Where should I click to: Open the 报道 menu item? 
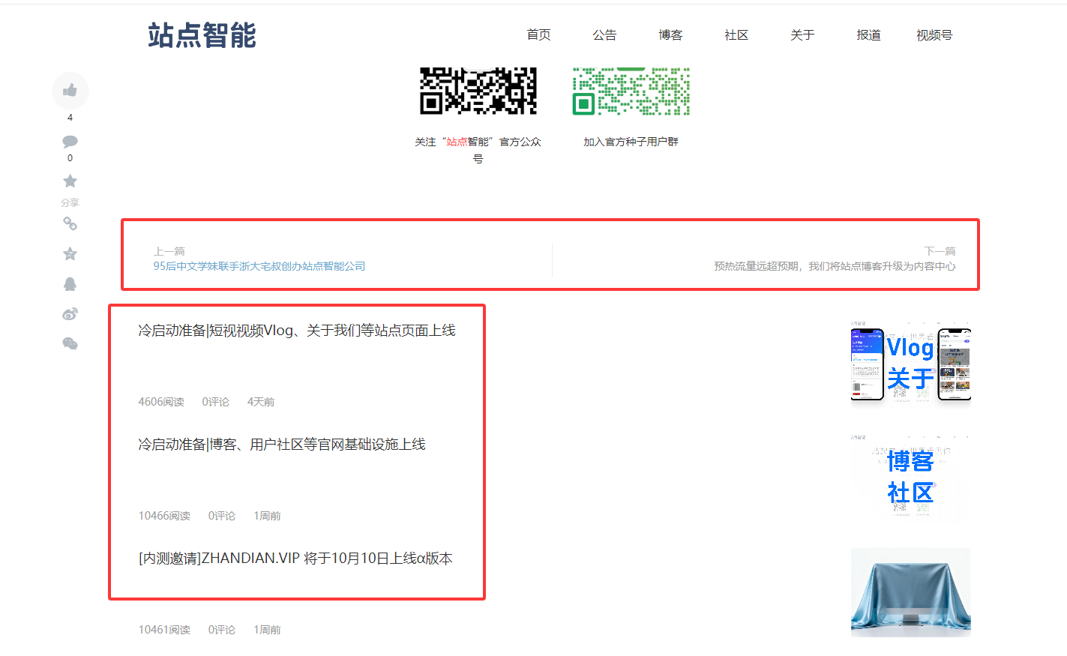868,35
